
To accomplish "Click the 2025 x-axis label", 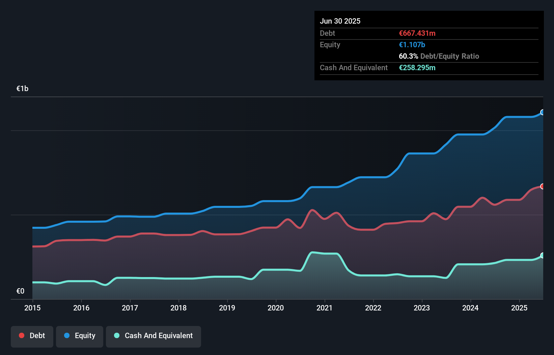I will coord(519,308).
